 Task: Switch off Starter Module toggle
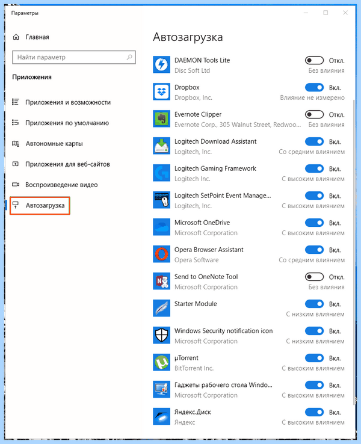(314, 304)
